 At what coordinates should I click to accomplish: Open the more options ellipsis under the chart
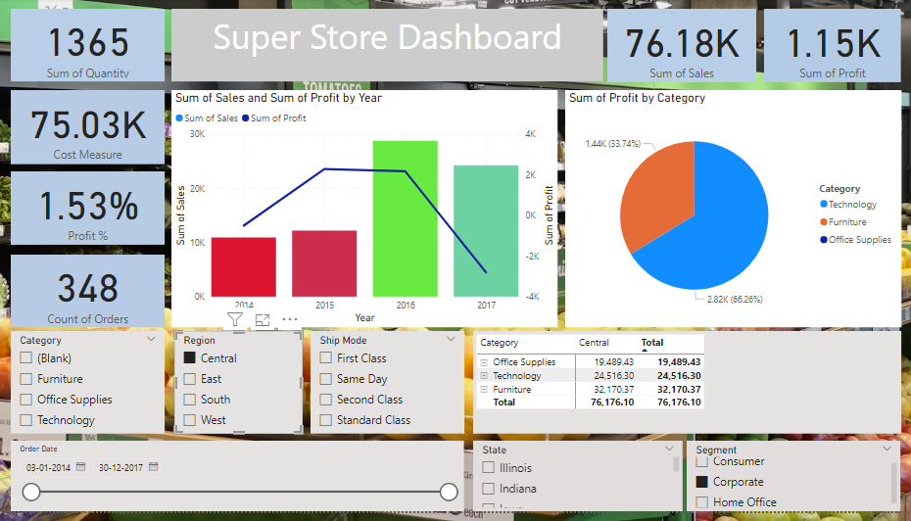click(x=290, y=319)
